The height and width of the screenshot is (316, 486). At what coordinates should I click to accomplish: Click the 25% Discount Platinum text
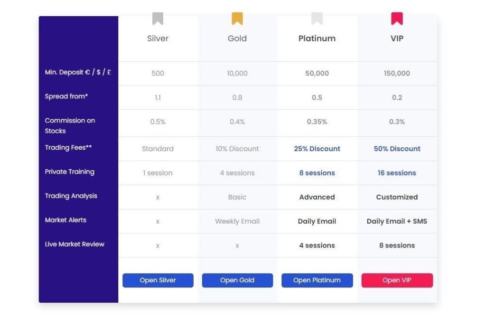317,149
